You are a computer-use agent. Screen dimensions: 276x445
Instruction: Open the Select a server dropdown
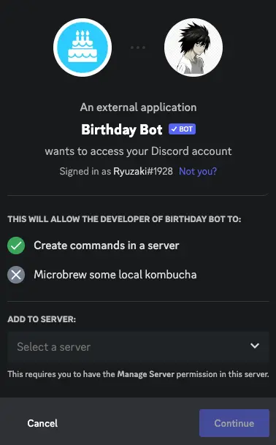pos(138,347)
